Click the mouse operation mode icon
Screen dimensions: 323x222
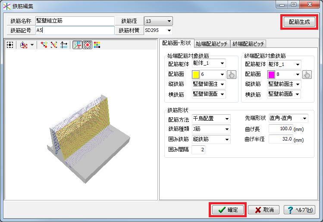pos(24,45)
